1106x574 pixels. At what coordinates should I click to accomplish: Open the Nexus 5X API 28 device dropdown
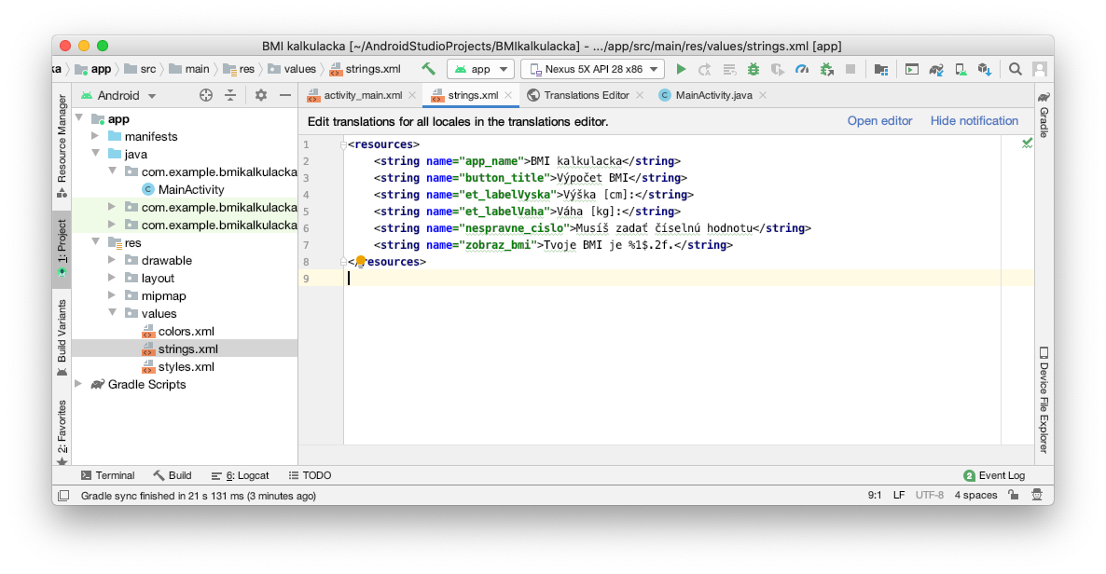click(593, 69)
